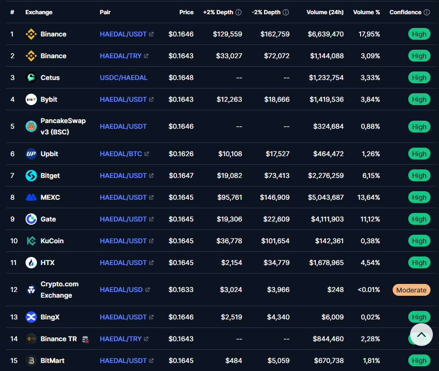Viewport: 439px width, 371px height.
Task: Click the Bitget exchange logo
Action: click(x=31, y=176)
